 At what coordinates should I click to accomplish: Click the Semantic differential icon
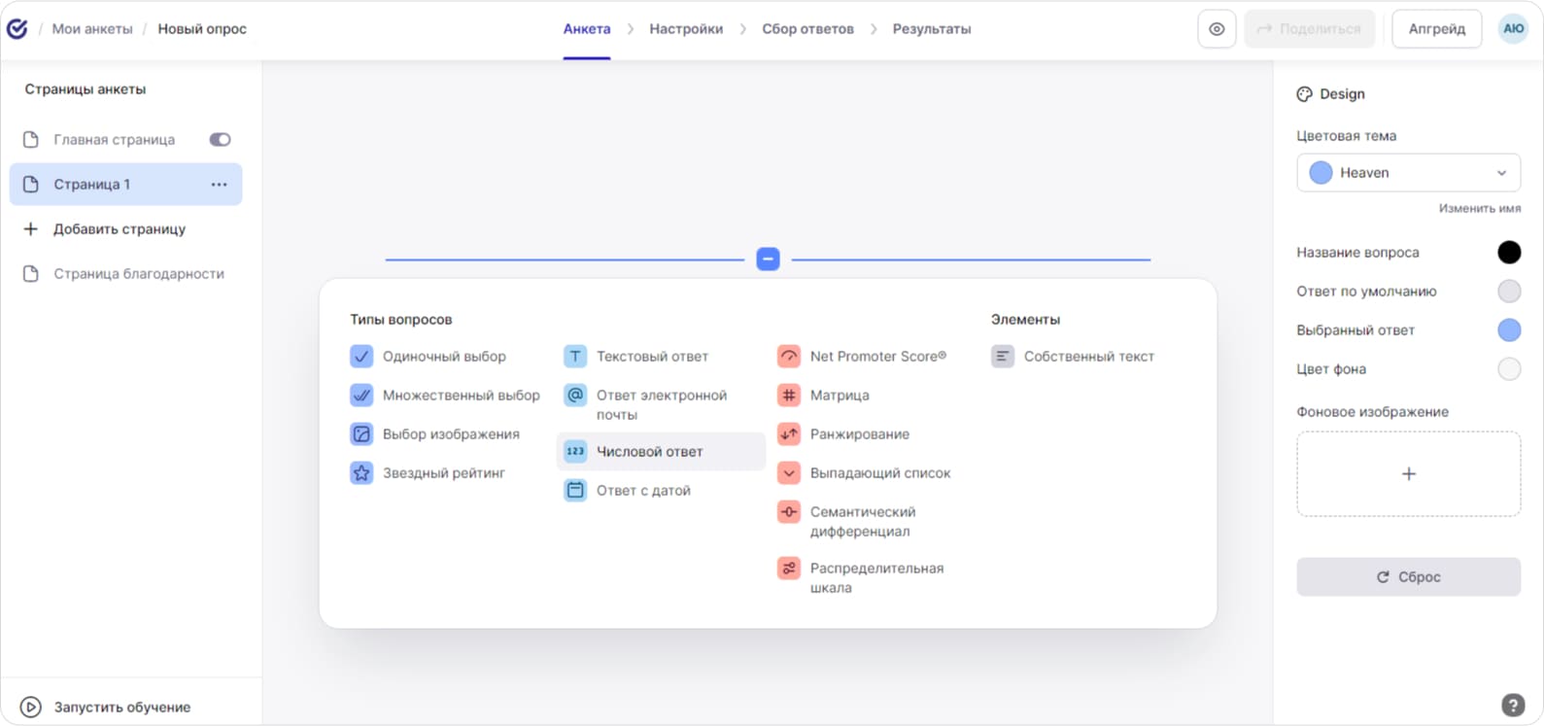pos(789,512)
